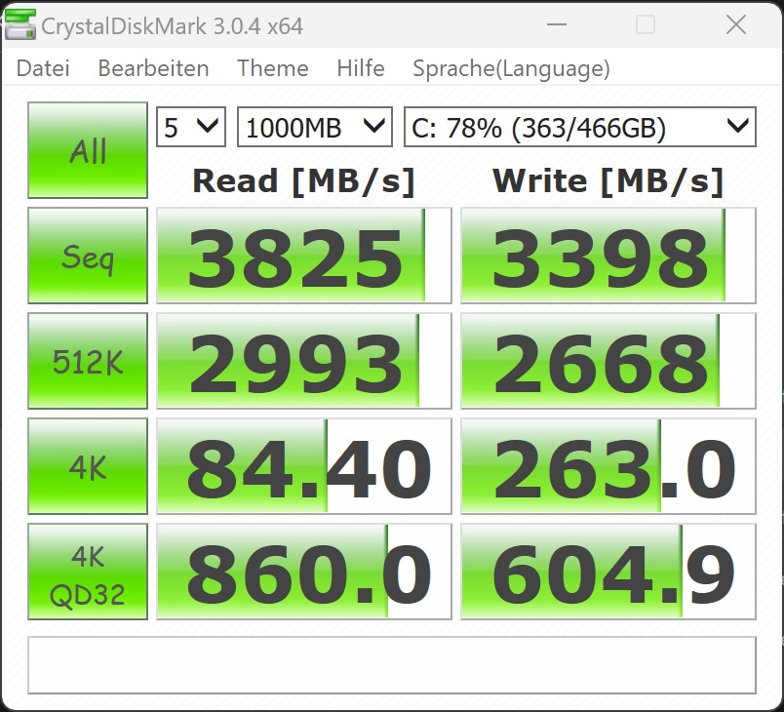Open the Theme menu
The width and height of the screenshot is (784, 712).
point(273,68)
